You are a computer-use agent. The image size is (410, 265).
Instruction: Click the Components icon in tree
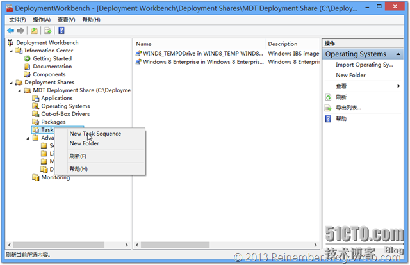click(x=27, y=74)
